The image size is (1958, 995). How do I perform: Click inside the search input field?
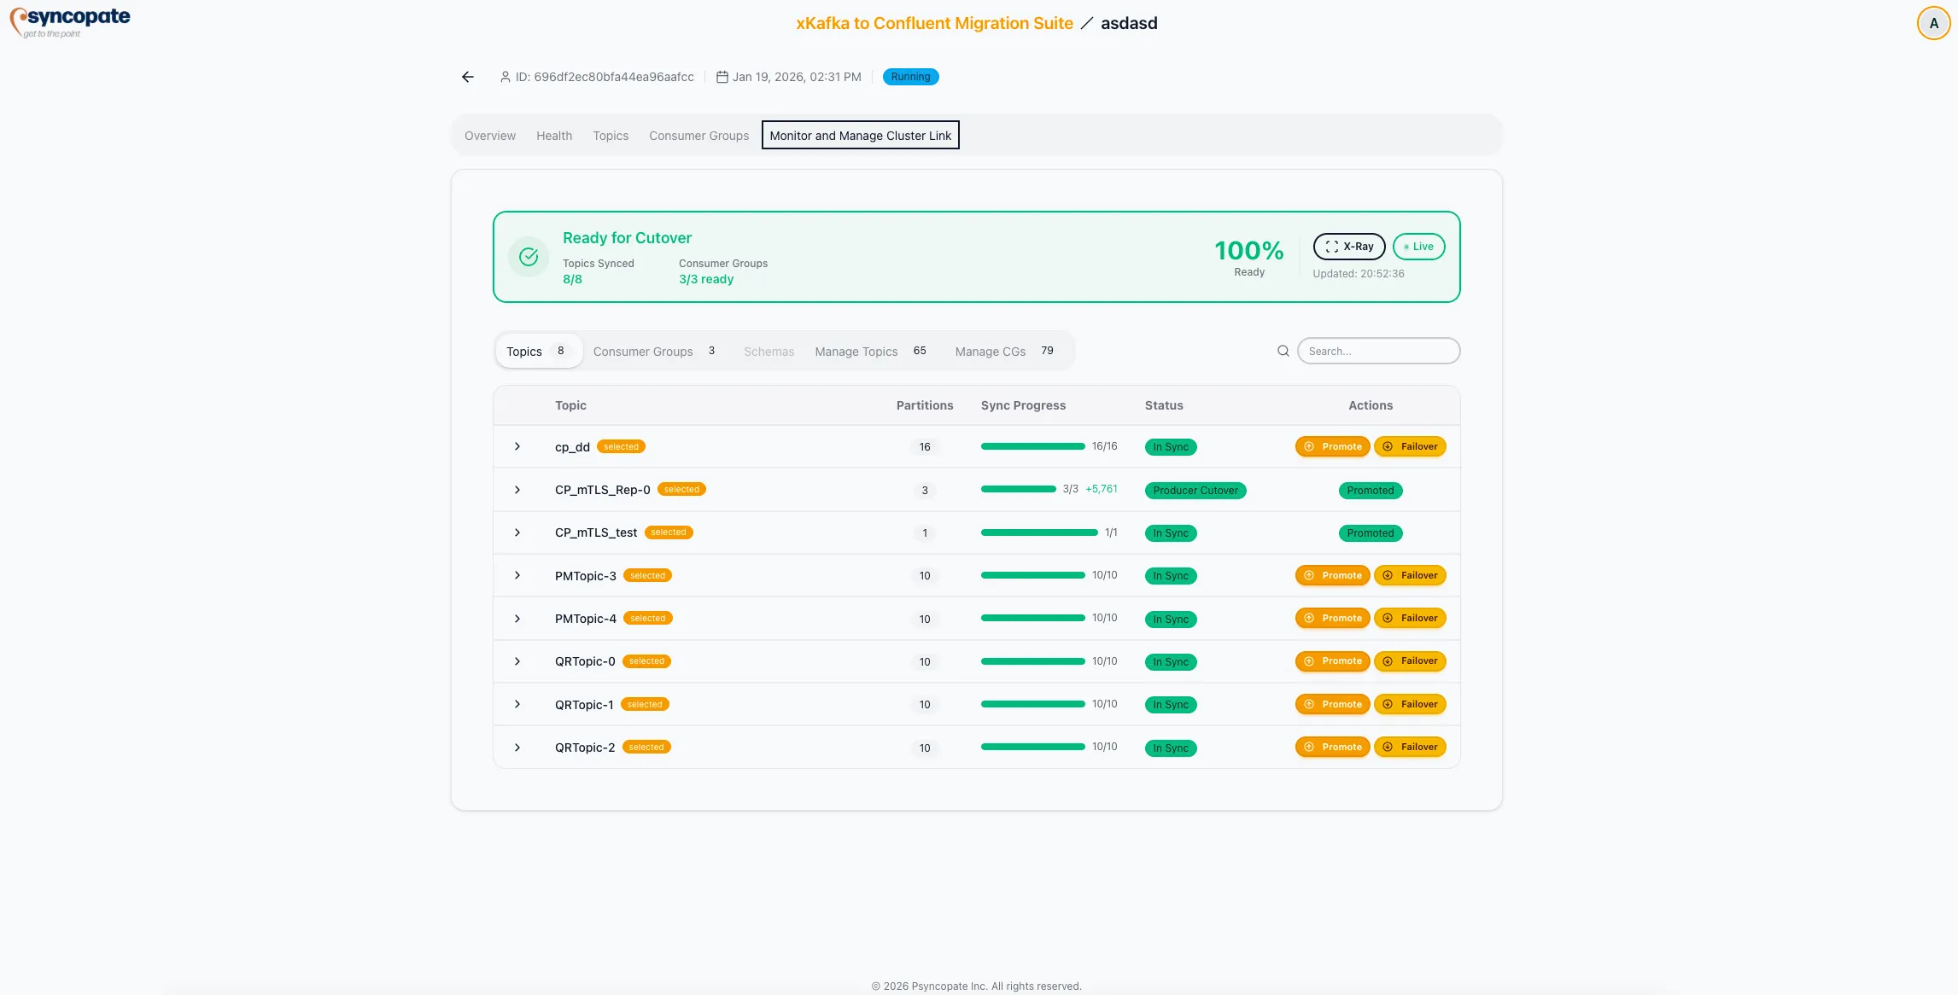[1378, 351]
